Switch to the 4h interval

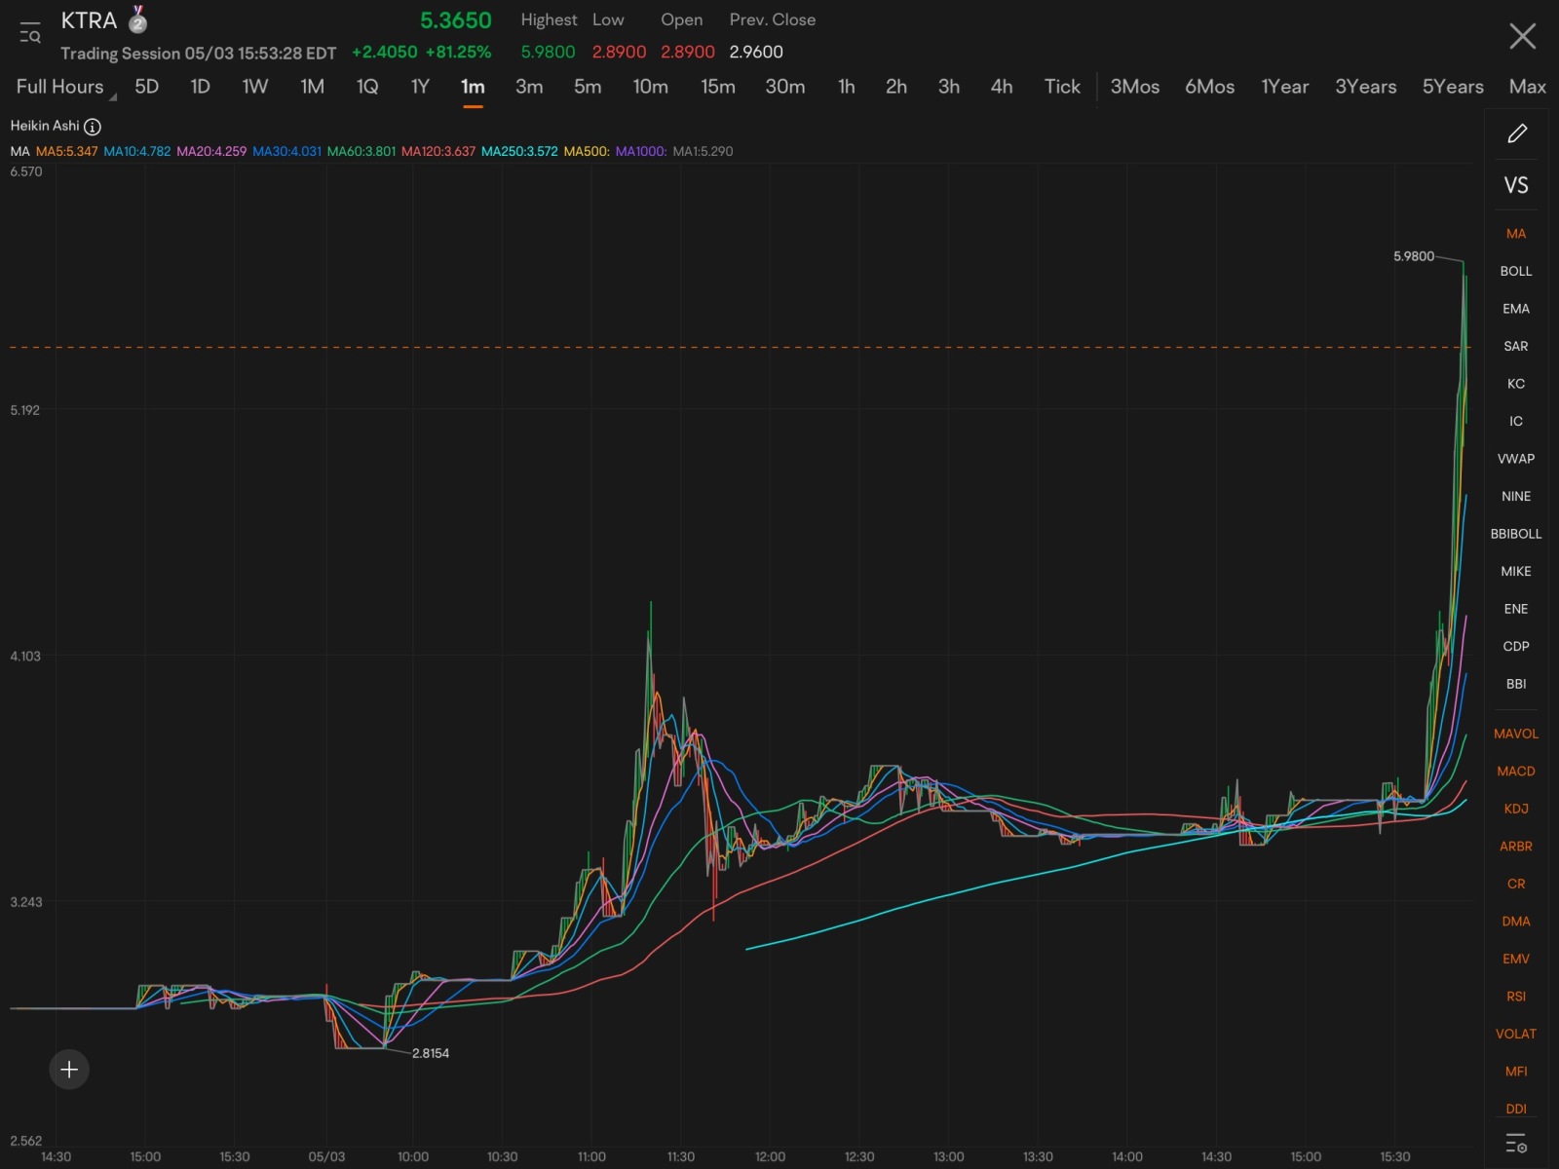coord(1002,87)
